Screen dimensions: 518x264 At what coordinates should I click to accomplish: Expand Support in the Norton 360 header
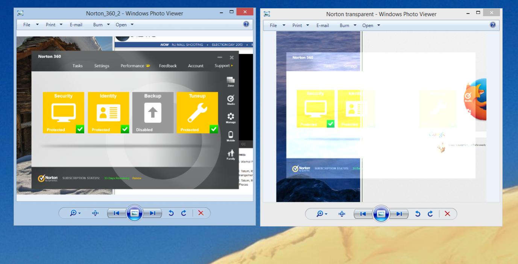point(223,66)
